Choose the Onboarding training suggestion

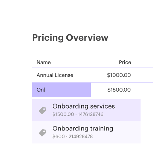86,132
